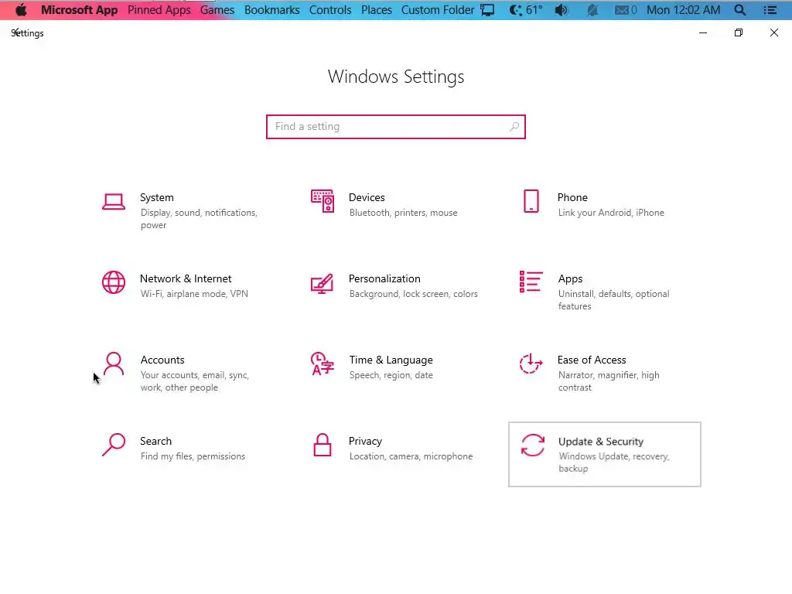Screen dimensions: 792x594
Task: Select the Phone heading
Action: click(x=572, y=197)
